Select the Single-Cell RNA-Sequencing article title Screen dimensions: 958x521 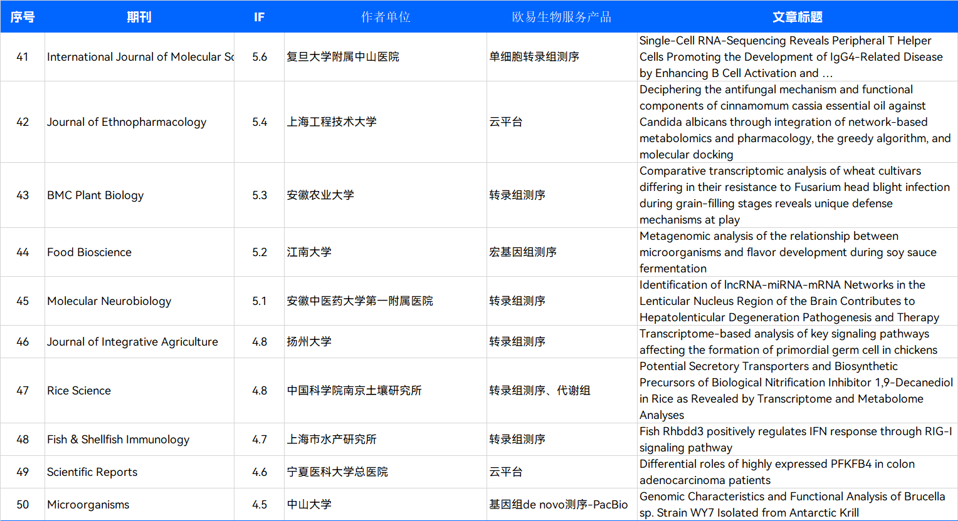pos(797,57)
